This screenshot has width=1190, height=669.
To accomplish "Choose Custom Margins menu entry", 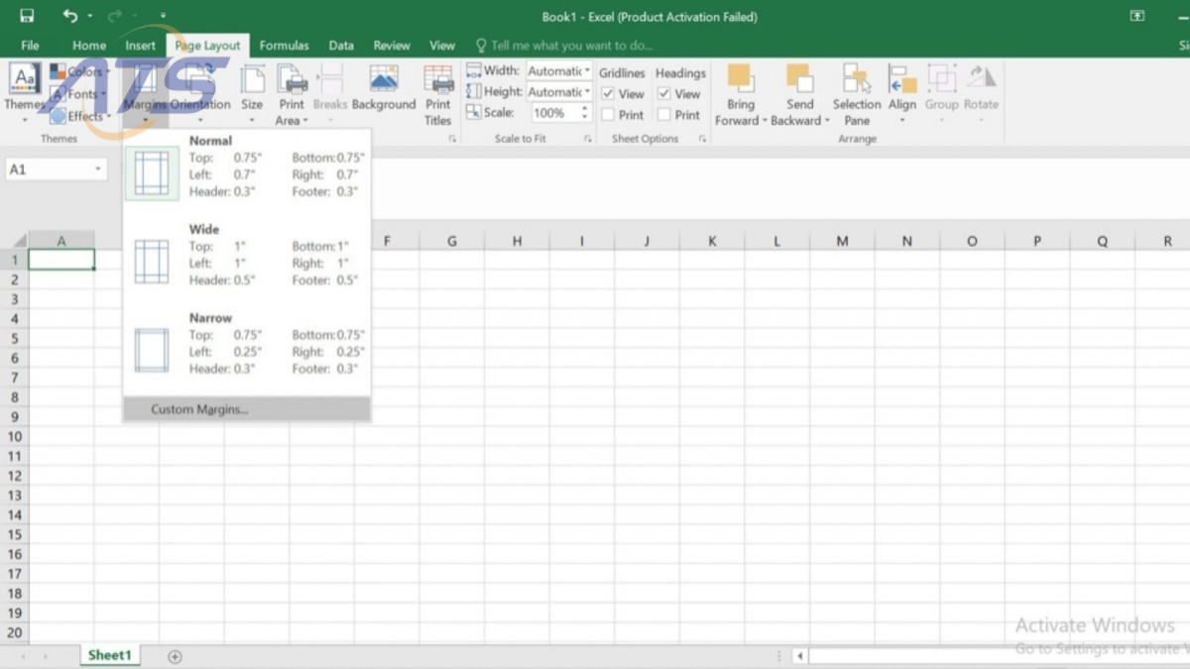I will point(247,409).
